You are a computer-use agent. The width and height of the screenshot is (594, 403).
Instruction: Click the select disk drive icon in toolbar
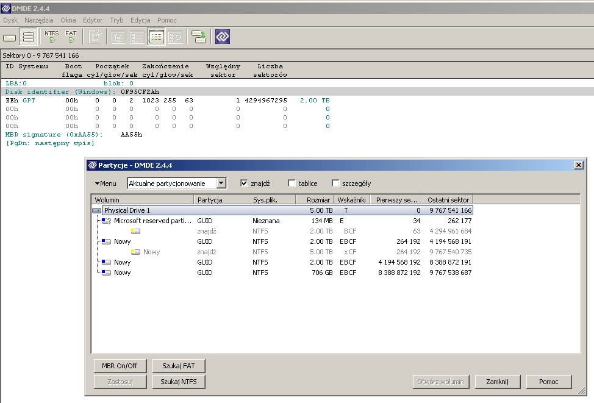click(x=10, y=38)
